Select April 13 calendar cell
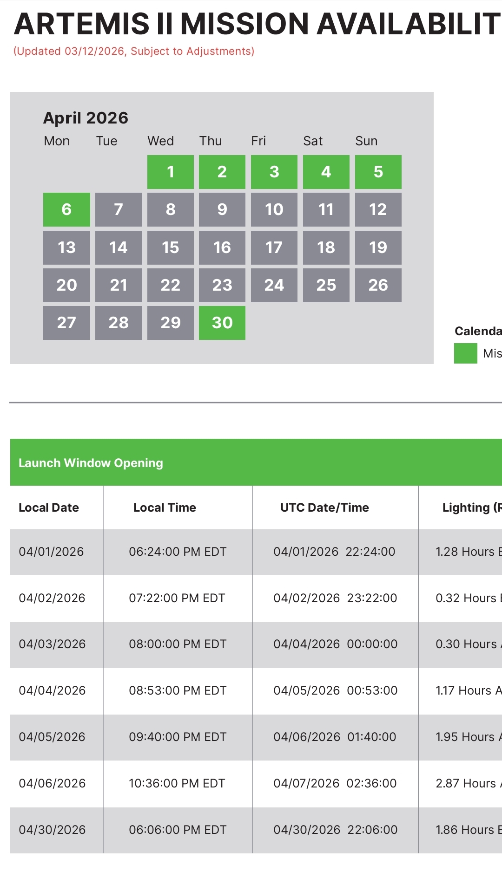 click(66, 247)
